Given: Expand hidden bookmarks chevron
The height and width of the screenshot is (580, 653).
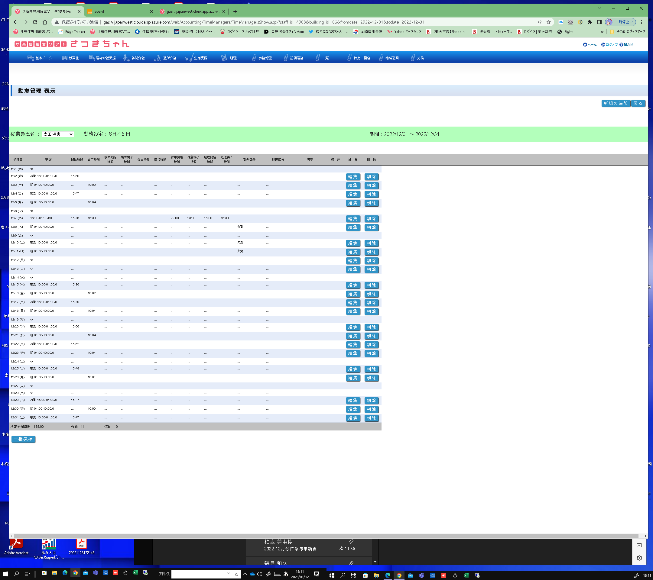Looking at the screenshot, I should coord(602,32).
